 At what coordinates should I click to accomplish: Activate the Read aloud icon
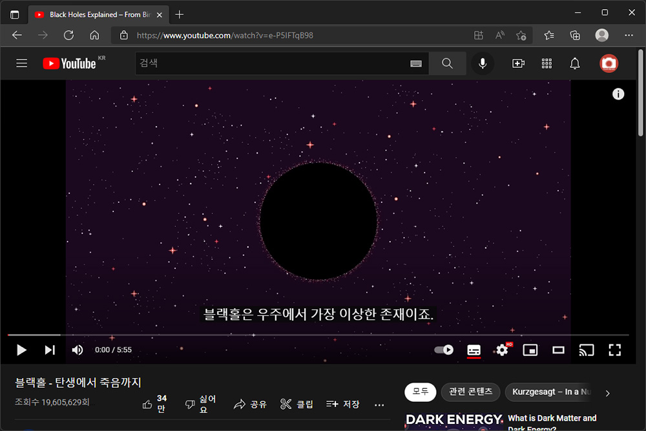point(500,36)
